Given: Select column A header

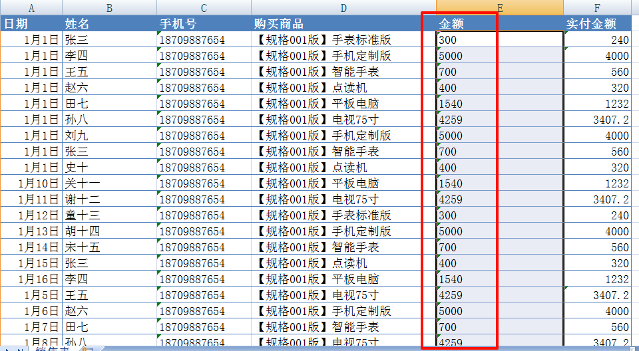Looking at the screenshot, I should [31, 8].
